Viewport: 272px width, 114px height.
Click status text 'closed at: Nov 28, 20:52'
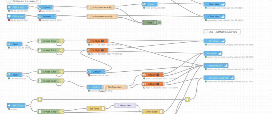pyautogui.click(x=51, y=20)
